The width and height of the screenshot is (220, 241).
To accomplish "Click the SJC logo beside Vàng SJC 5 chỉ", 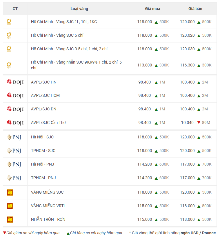I will click(9, 35).
